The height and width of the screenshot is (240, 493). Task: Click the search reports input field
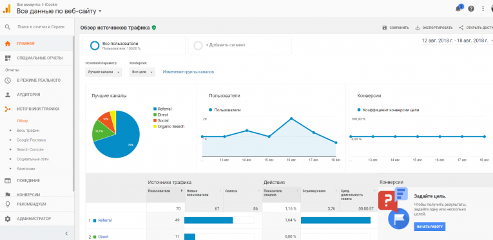41,27
